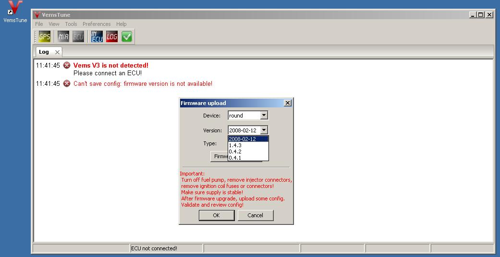
Task: Click the Device combo box showing 'round'
Action: point(248,115)
